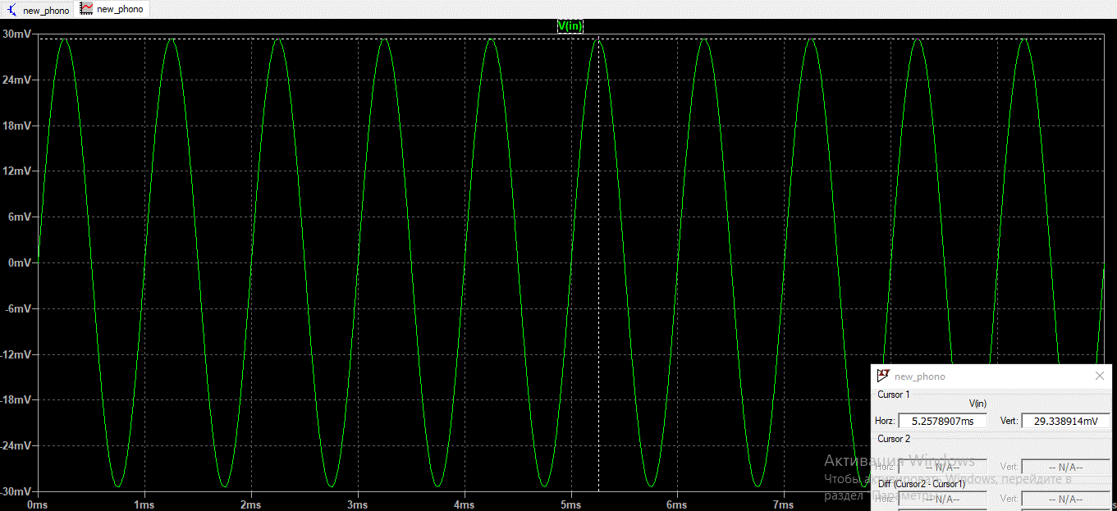This screenshot has width=1117, height=511.
Task: Click the transistor schematic icon in tab bar
Action: point(11,10)
